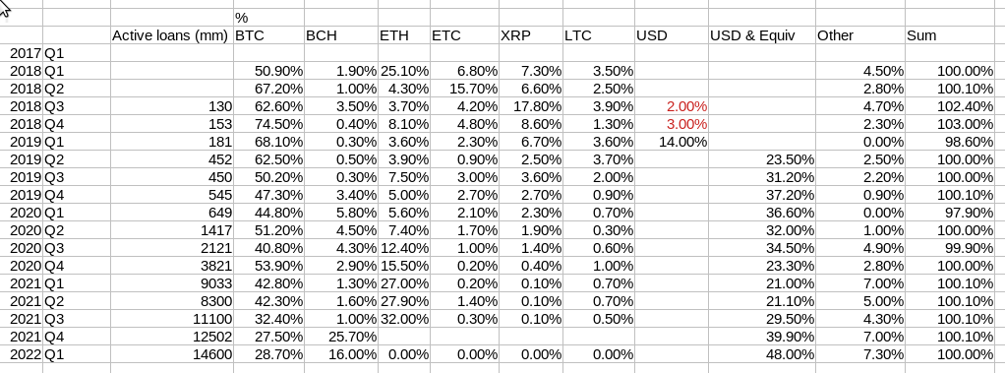This screenshot has height=373, width=1005.
Task: Select the Other column header cell
Action: tap(860, 35)
